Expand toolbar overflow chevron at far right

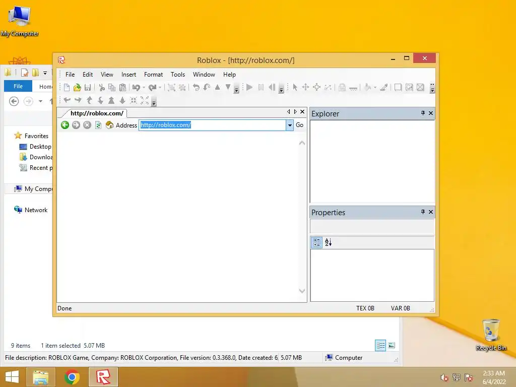pyautogui.click(x=432, y=88)
